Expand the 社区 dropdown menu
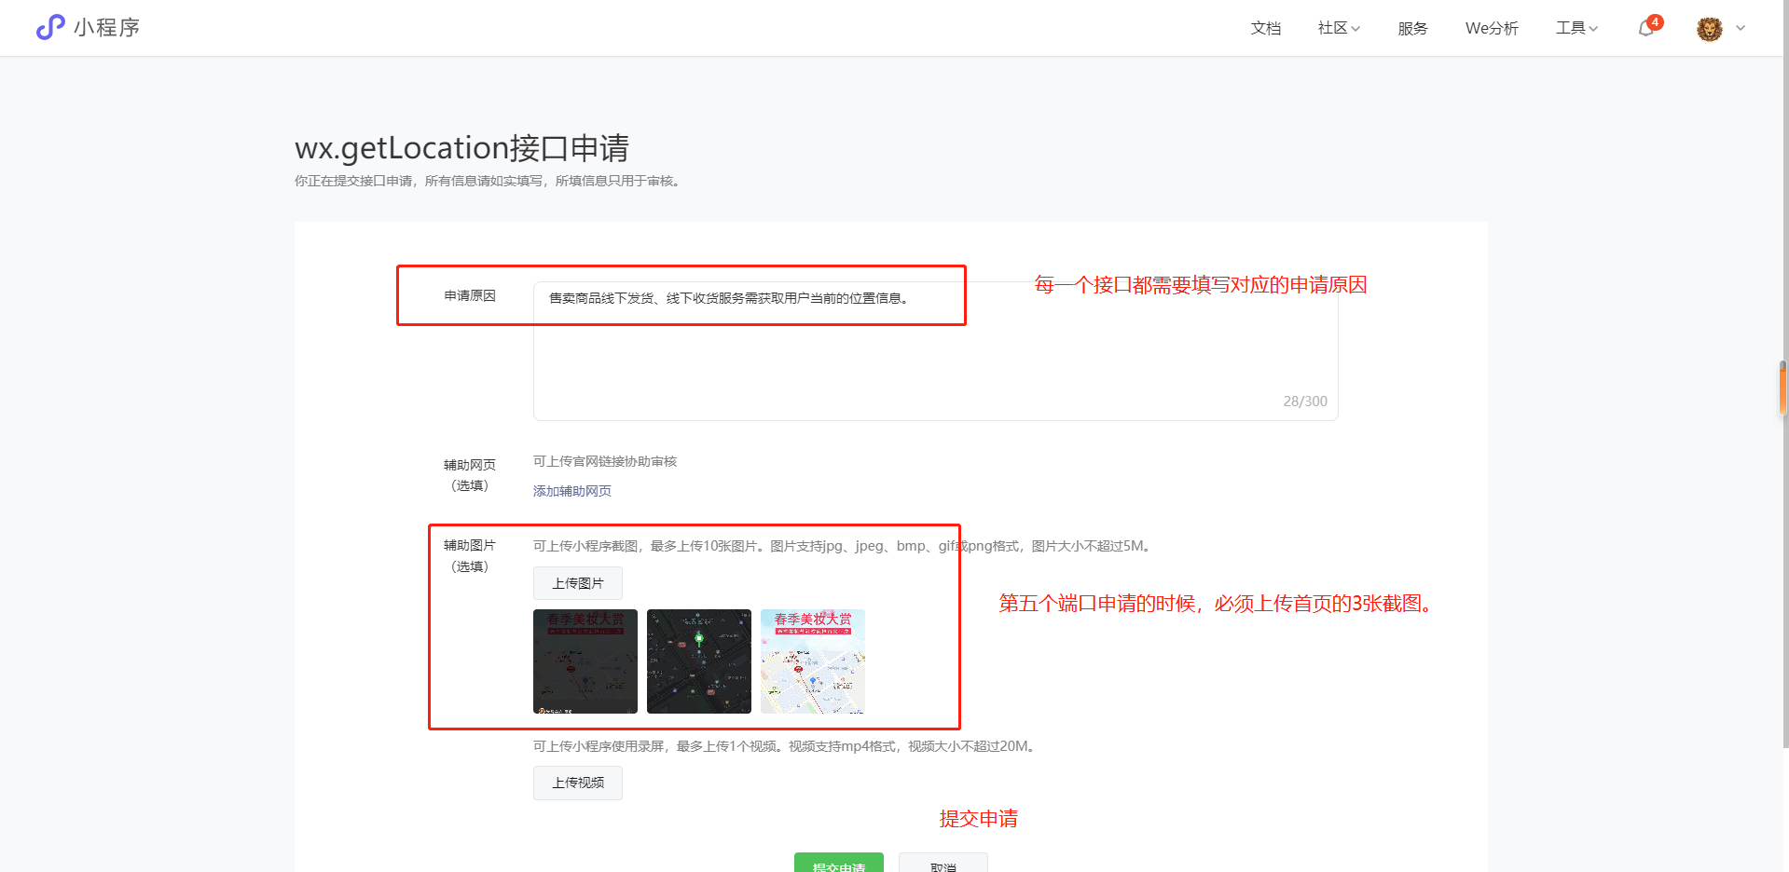 [1339, 28]
